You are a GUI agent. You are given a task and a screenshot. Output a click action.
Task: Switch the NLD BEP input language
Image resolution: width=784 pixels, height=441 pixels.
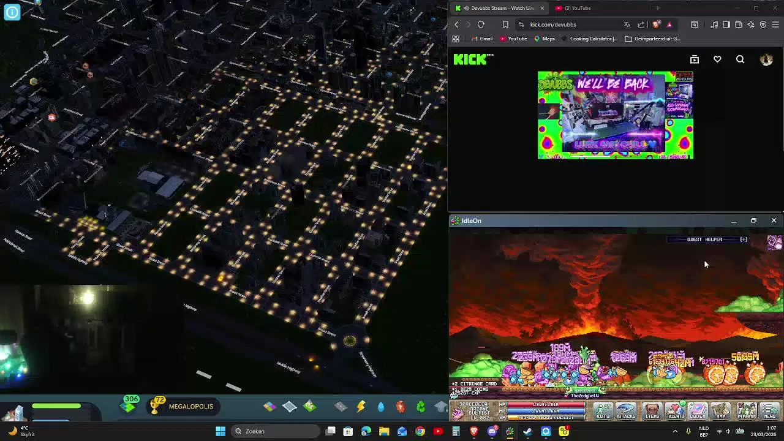pos(704,431)
